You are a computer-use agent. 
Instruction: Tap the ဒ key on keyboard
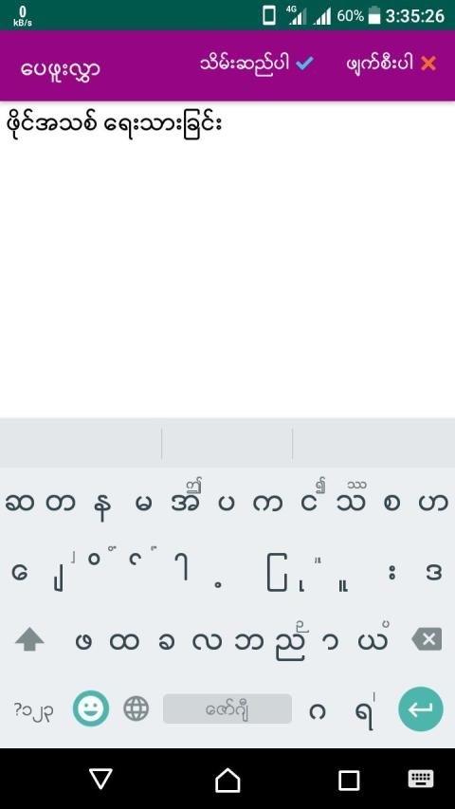434,573
